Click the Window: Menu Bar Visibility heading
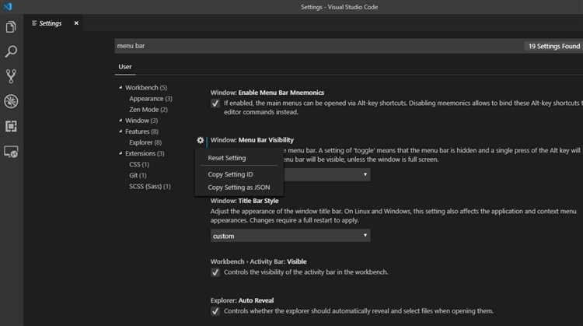This screenshot has height=326, width=583. [x=252, y=140]
